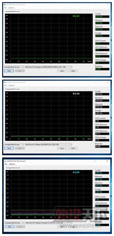Expand test type dropdown in Kingston window
Screen dimensions: 114x236
[14, 67]
